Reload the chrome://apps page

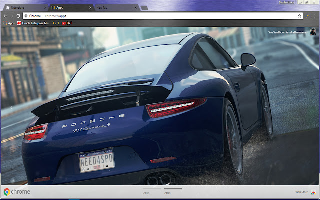18,16
